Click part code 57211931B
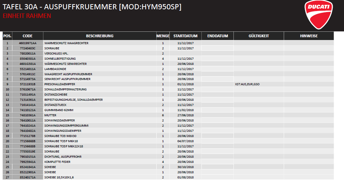This screenshot has height=186, width=344. point(28,84)
